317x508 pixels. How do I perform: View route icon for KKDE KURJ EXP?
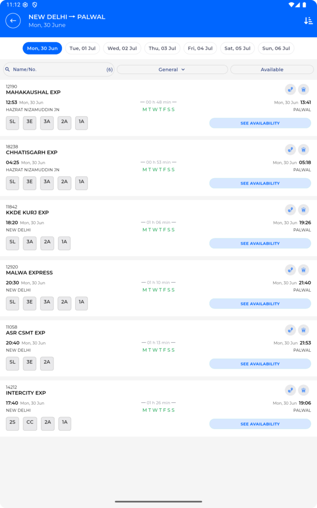[290, 210]
